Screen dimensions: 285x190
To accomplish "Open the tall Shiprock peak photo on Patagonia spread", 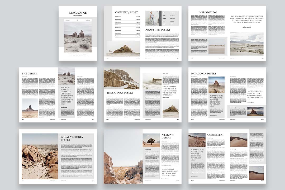I will point(216,85).
